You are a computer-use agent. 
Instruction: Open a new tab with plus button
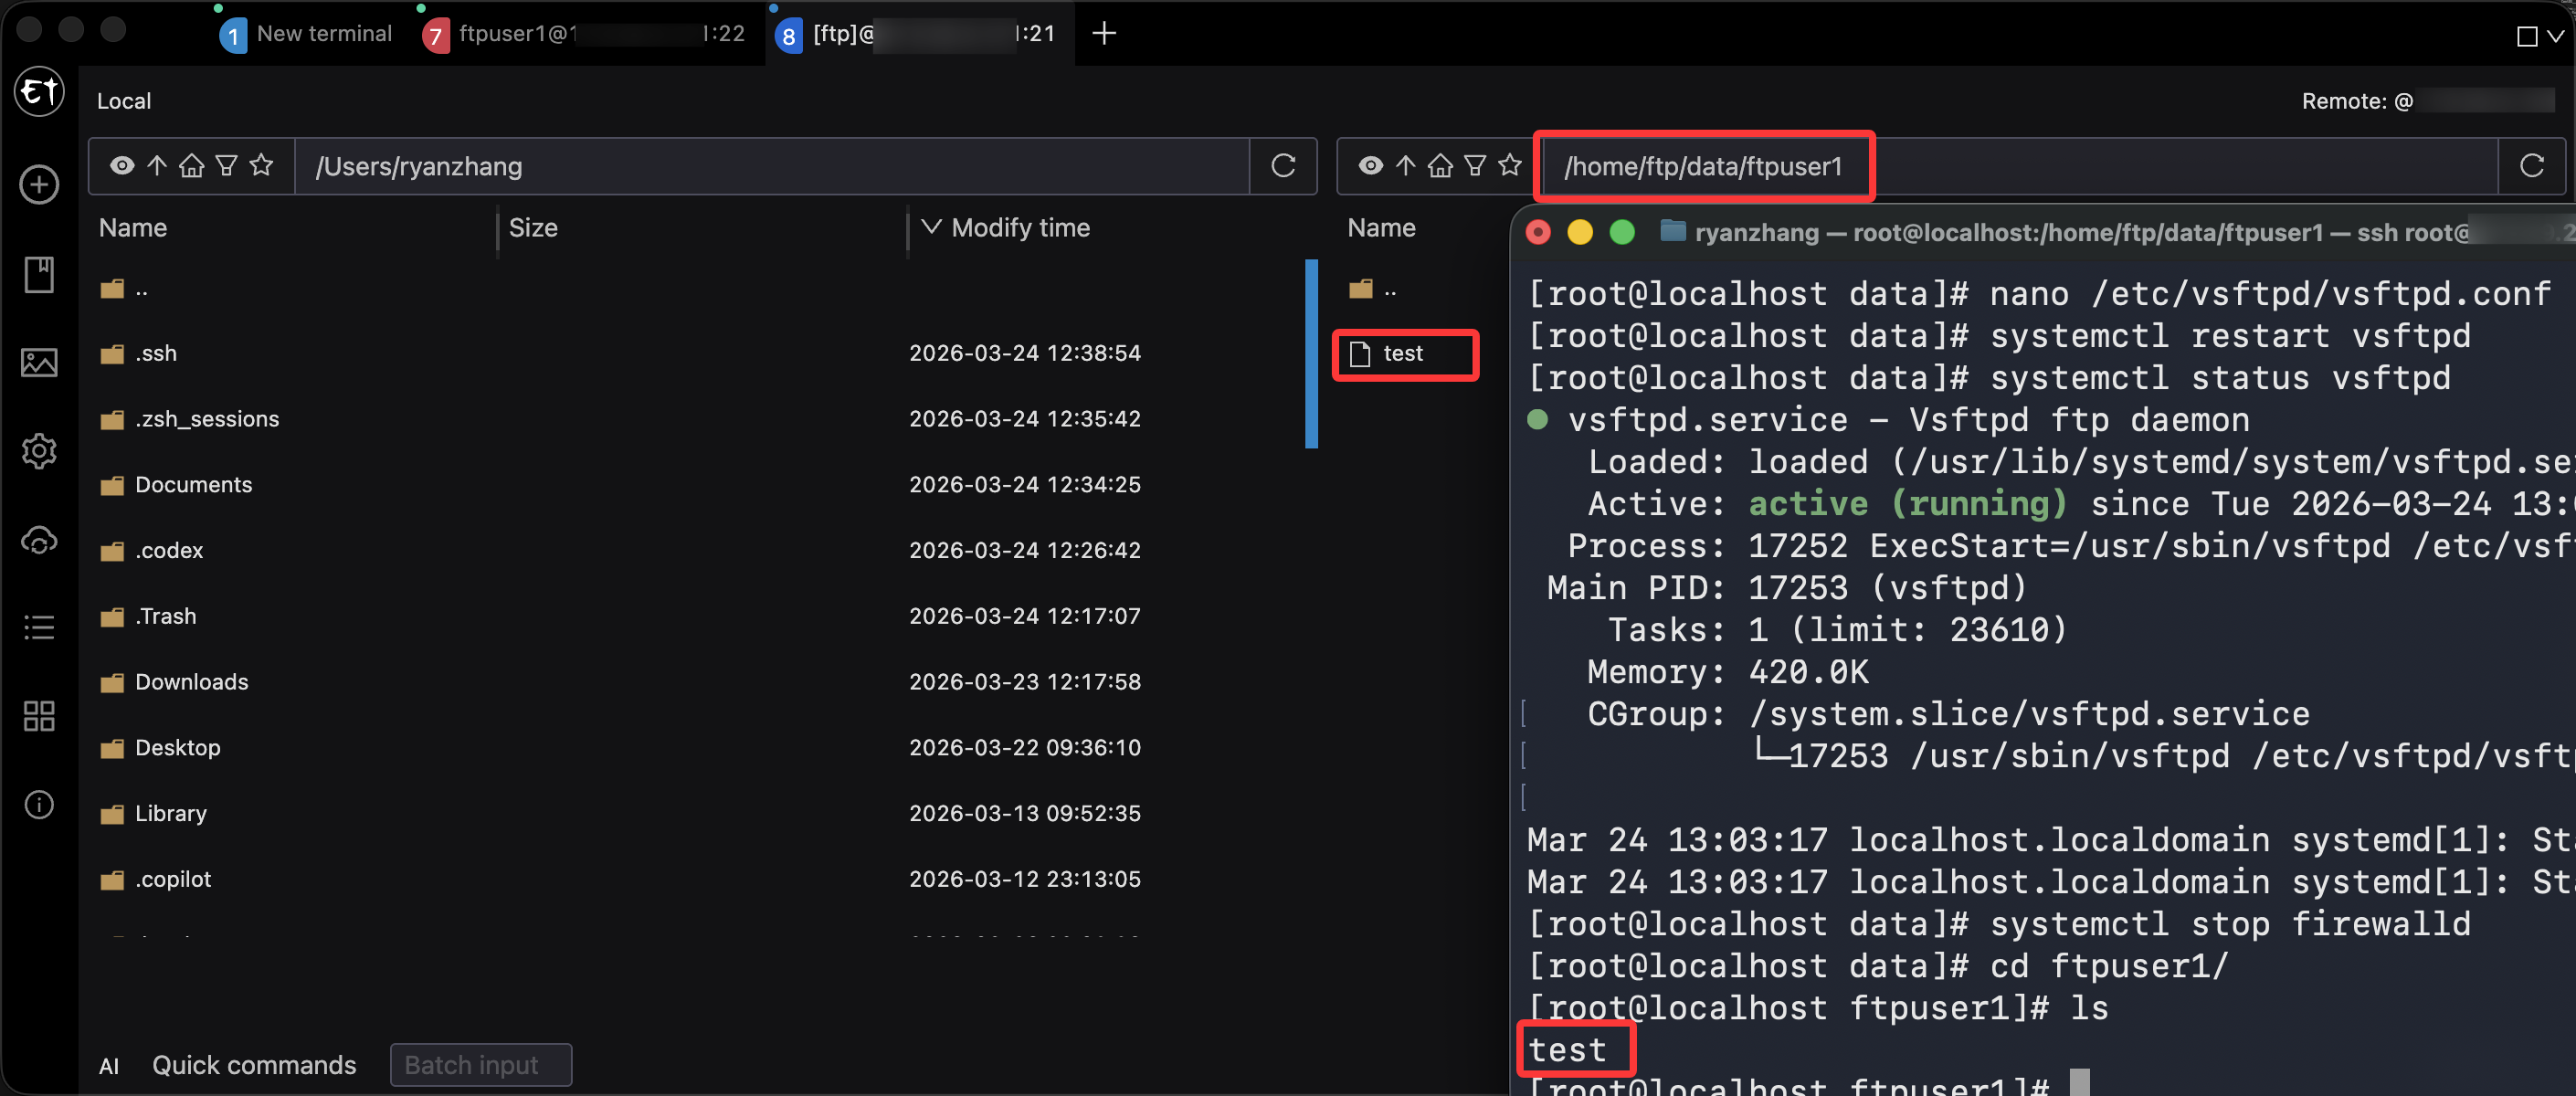[x=1104, y=34]
